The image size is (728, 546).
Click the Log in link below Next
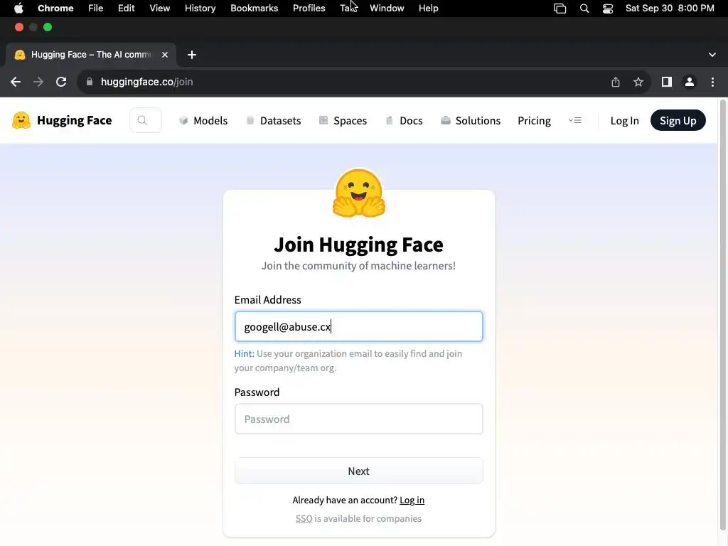tap(412, 500)
